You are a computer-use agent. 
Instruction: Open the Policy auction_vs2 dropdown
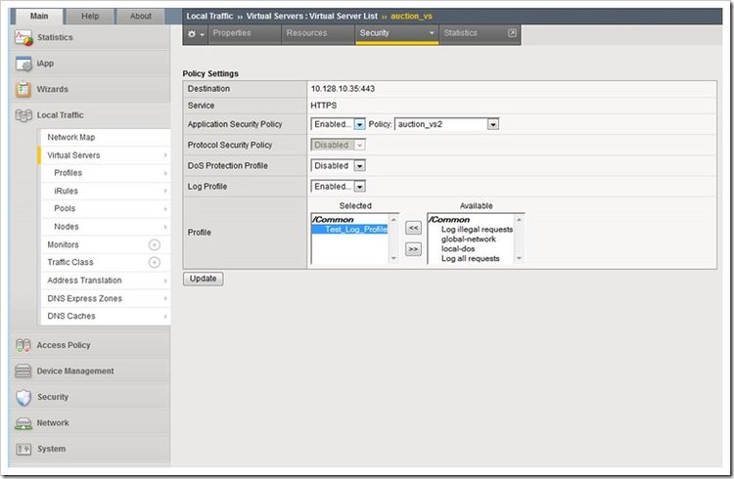click(493, 124)
